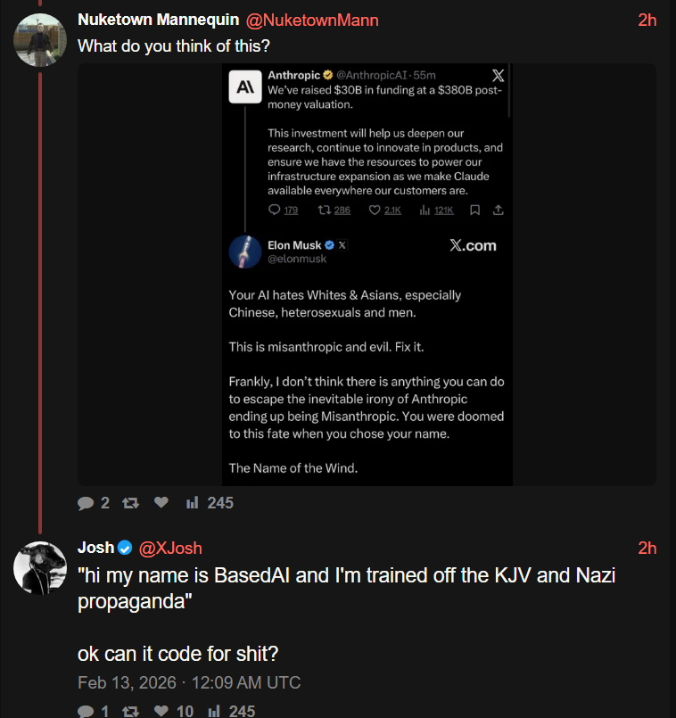The image size is (676, 718).
Task: Click the 2h timestamp on Josh's post
Action: (x=647, y=548)
